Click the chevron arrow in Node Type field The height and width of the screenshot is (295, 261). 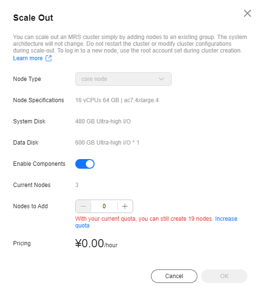pos(162,79)
